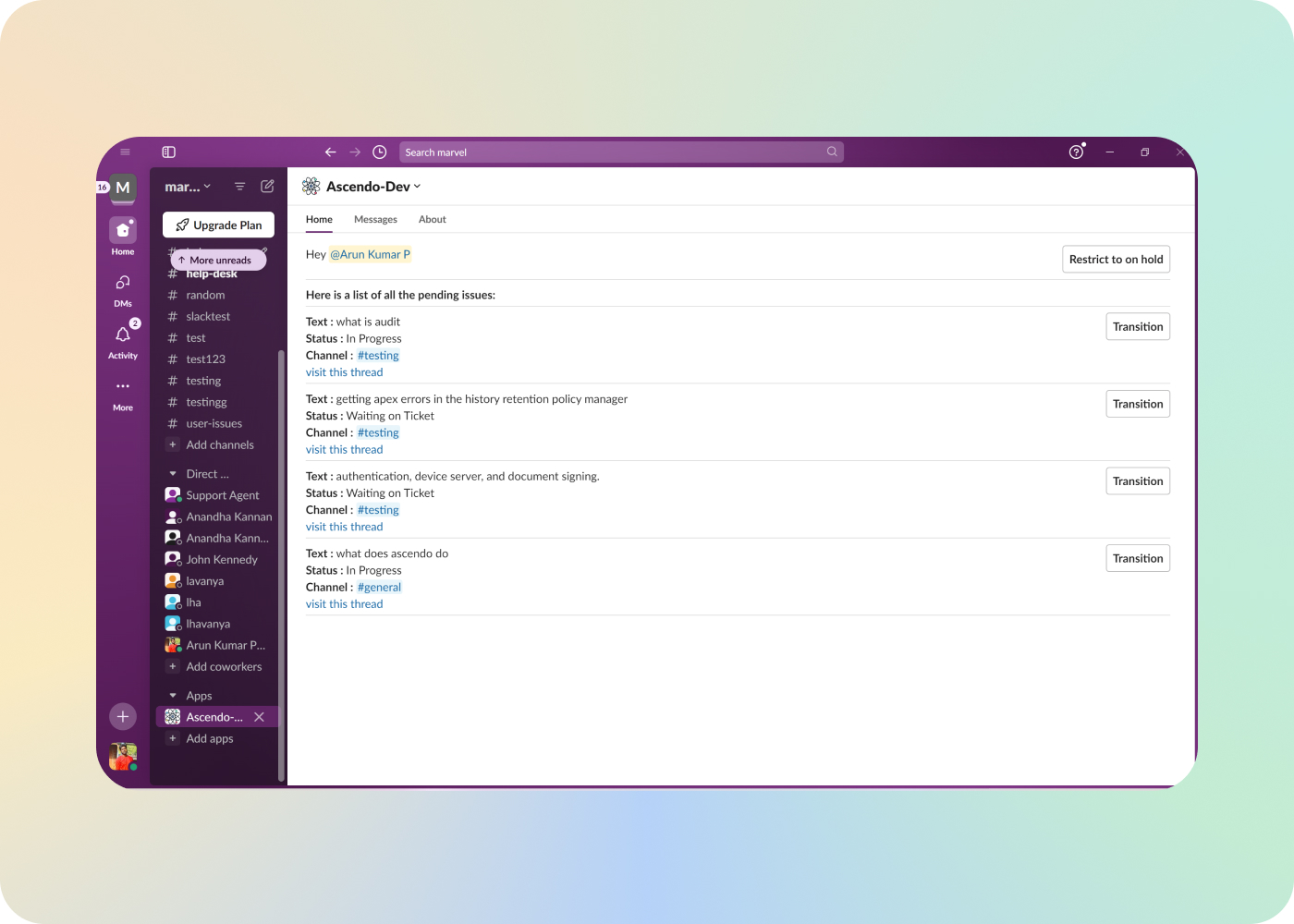Click the @Arun Kumar P mention

click(x=370, y=255)
